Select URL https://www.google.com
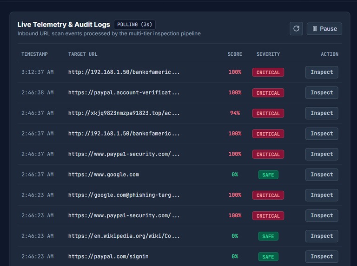 (x=104, y=175)
